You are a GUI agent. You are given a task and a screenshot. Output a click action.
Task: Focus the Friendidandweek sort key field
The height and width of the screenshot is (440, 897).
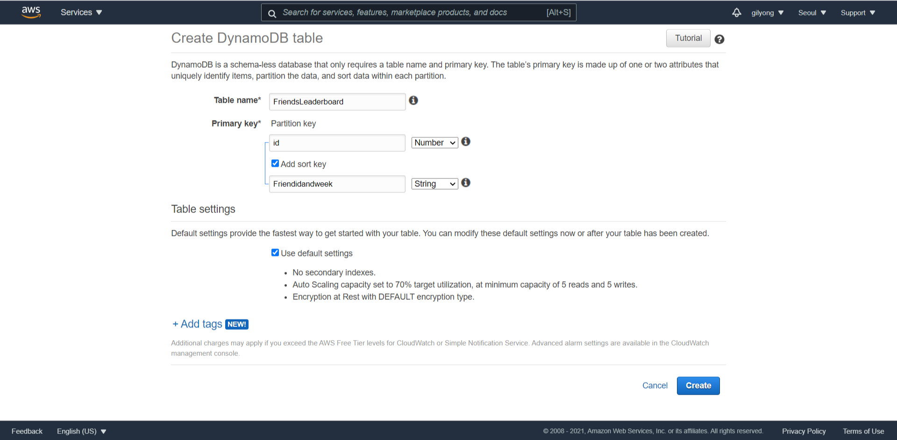(337, 184)
